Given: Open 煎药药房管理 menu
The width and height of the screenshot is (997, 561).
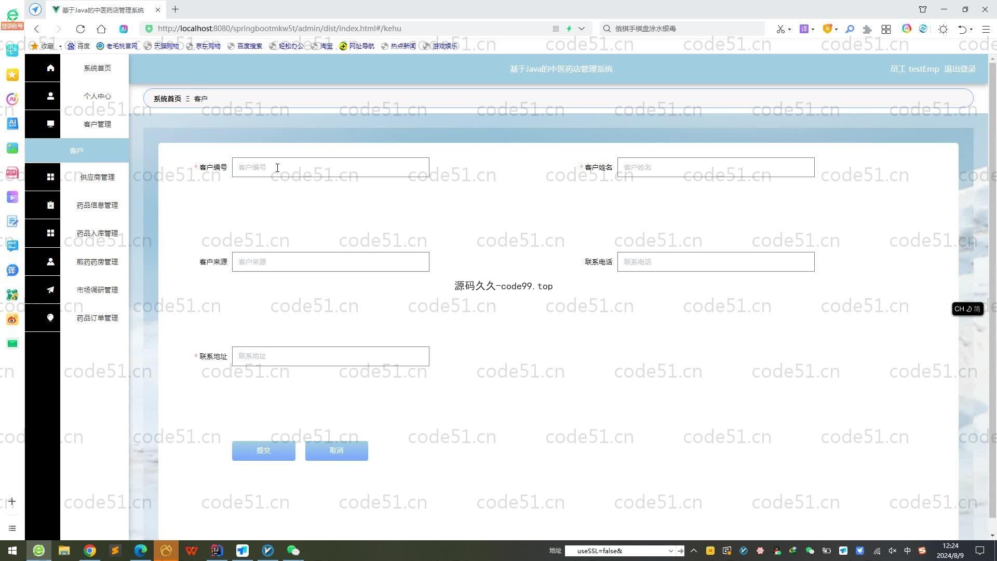Looking at the screenshot, I should (x=97, y=262).
